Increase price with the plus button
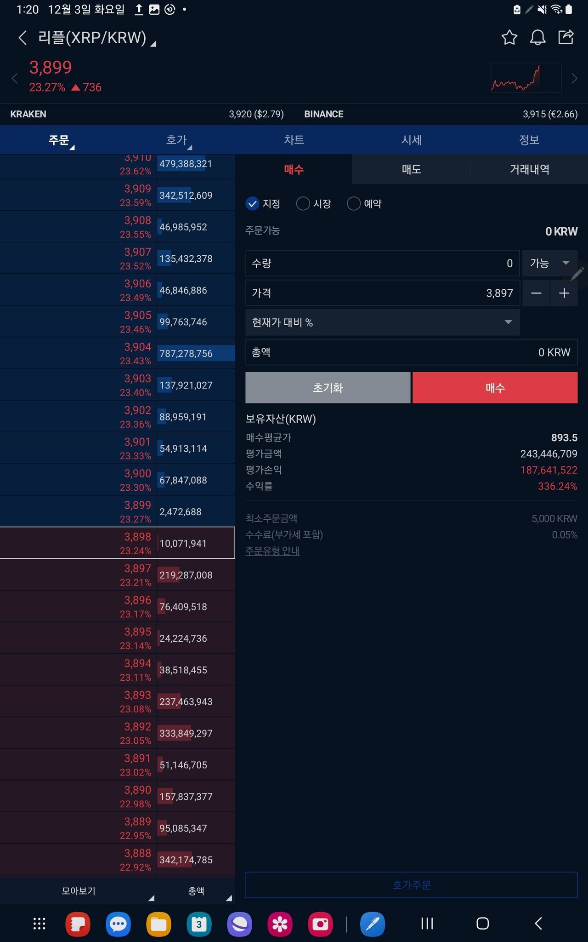This screenshot has width=588, height=942. point(564,293)
